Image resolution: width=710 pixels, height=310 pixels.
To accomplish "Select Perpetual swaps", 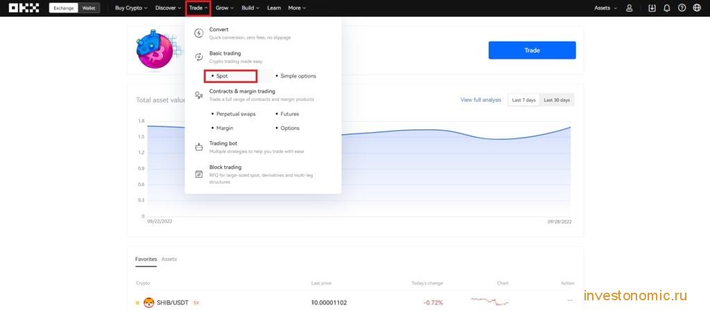I will click(x=236, y=114).
